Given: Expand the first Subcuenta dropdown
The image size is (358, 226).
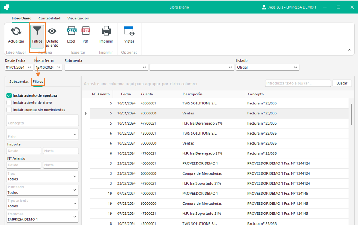Looking at the screenshot, I should (x=145, y=68).
